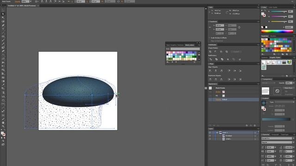
Task: Click the Trim pathfinder icon
Action: [x=216, y=59]
